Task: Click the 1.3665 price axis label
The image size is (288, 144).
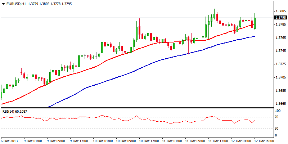Action: [280, 104]
